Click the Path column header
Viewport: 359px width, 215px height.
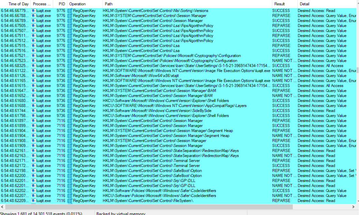(109, 4)
